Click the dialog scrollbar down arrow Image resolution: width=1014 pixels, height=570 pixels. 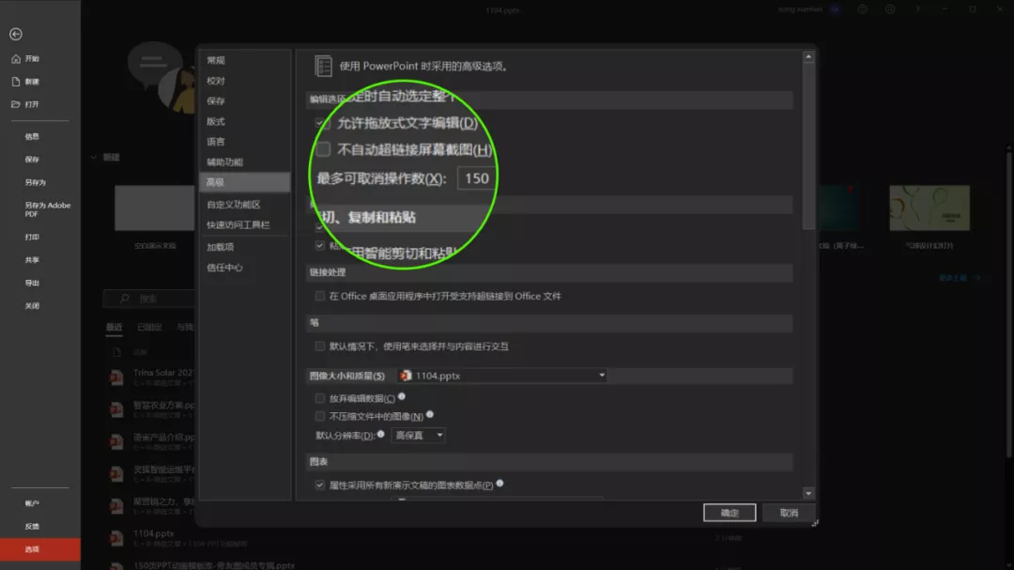[808, 494]
